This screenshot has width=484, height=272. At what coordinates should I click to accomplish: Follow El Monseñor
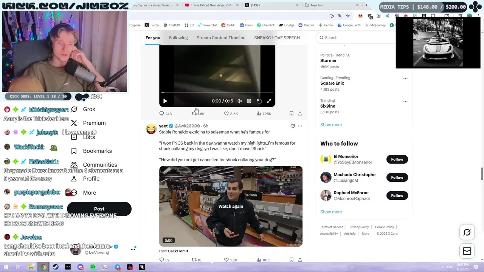[397, 159]
